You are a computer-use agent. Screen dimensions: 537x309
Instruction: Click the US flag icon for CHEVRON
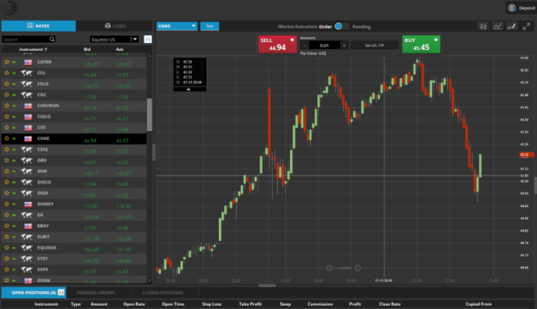tap(28, 105)
